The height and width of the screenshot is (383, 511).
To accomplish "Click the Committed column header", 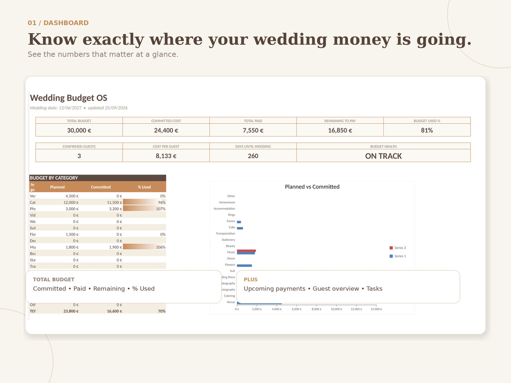I will 101,187.
